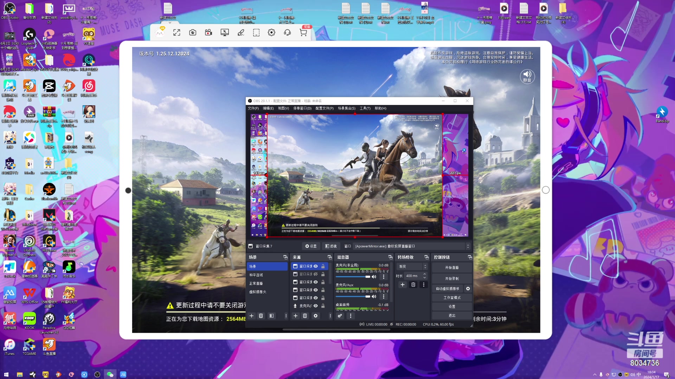Toggle lock on 麦克风 source row
This screenshot has height=379, width=675.
click(323, 306)
